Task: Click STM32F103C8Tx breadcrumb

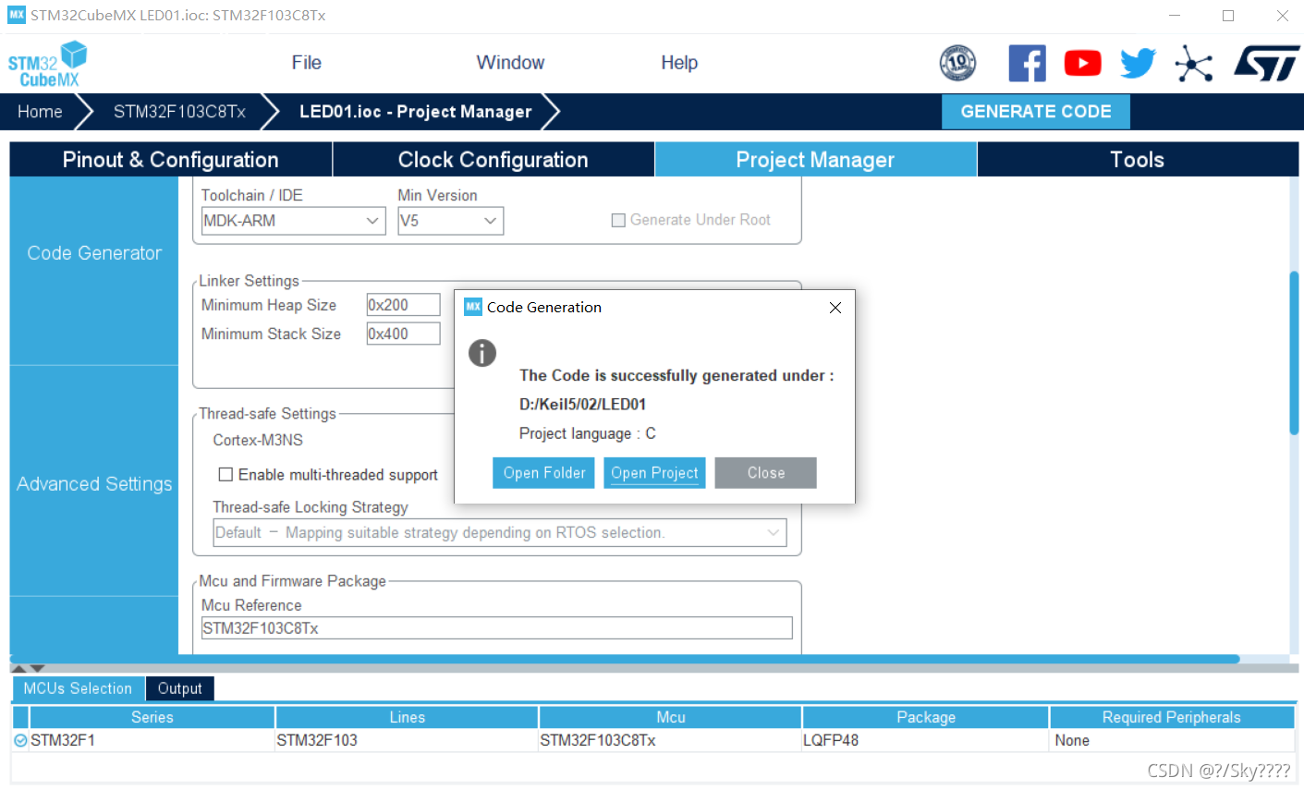Action: click(179, 112)
